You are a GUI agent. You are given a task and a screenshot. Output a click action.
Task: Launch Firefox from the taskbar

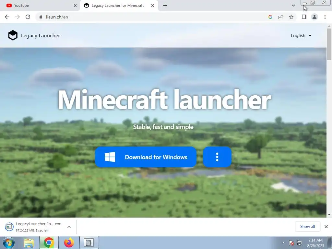[69, 243]
